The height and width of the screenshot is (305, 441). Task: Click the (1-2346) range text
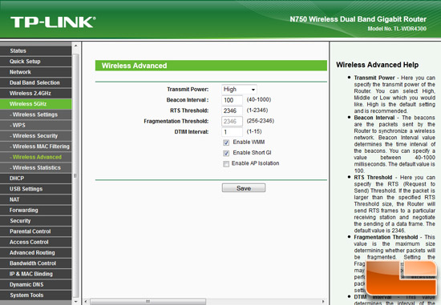257,110
